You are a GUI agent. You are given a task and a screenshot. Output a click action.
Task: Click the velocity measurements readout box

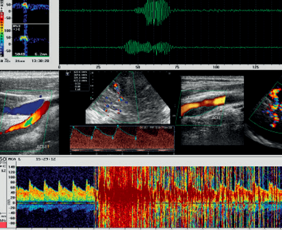79,81
